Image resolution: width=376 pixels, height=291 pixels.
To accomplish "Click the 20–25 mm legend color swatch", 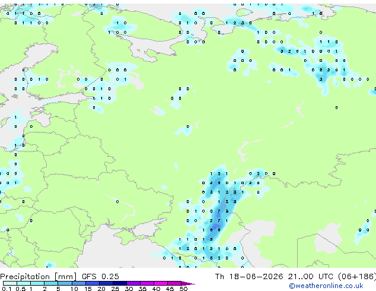I will (106, 283).
